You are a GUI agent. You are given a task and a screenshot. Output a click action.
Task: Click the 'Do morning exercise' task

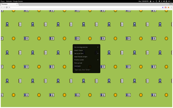81,47
